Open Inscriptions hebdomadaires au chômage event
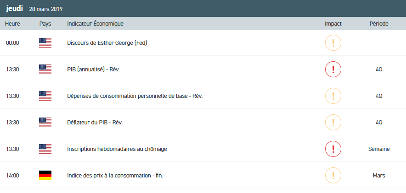This screenshot has height=193, width=406. (x=117, y=149)
